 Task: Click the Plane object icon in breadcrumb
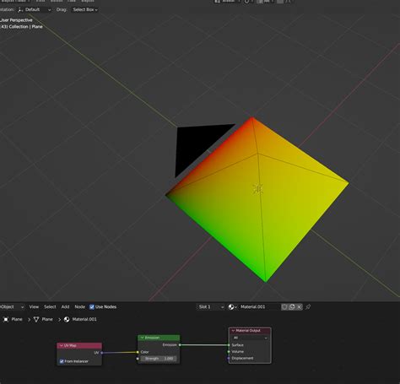tap(6, 319)
